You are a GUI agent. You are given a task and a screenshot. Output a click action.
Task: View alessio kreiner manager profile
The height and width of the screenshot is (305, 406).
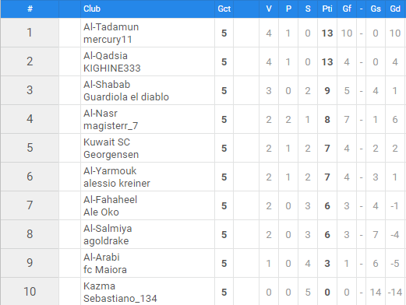pos(117,184)
